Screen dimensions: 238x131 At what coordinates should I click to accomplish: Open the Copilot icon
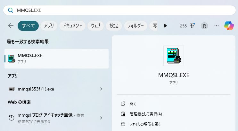tap(229, 26)
